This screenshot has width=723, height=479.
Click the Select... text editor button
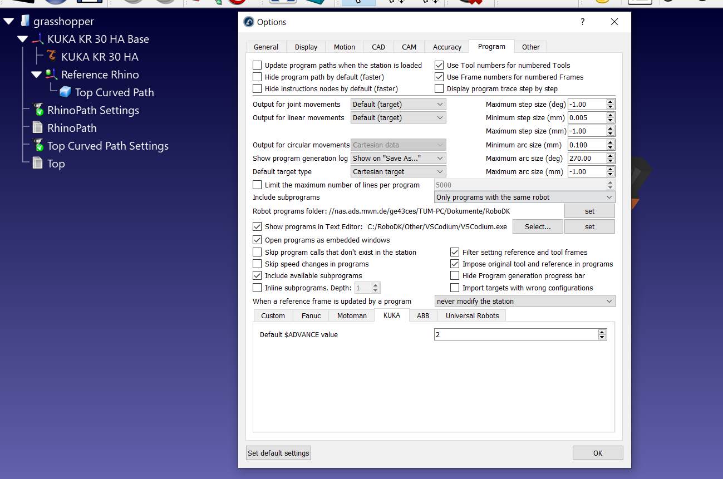tap(537, 227)
